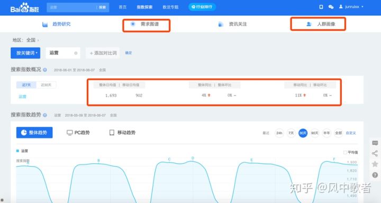The width and height of the screenshot is (381, 203).
Task: Click the PC趋势 monitor icon
Action: pos(70,133)
